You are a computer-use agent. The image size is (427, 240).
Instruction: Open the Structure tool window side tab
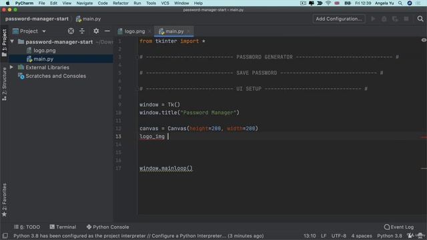pos(5,84)
